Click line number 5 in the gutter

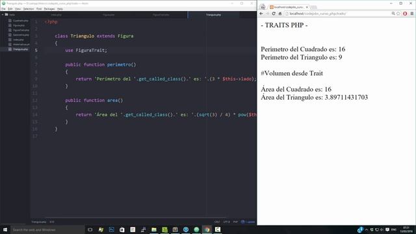point(36,50)
